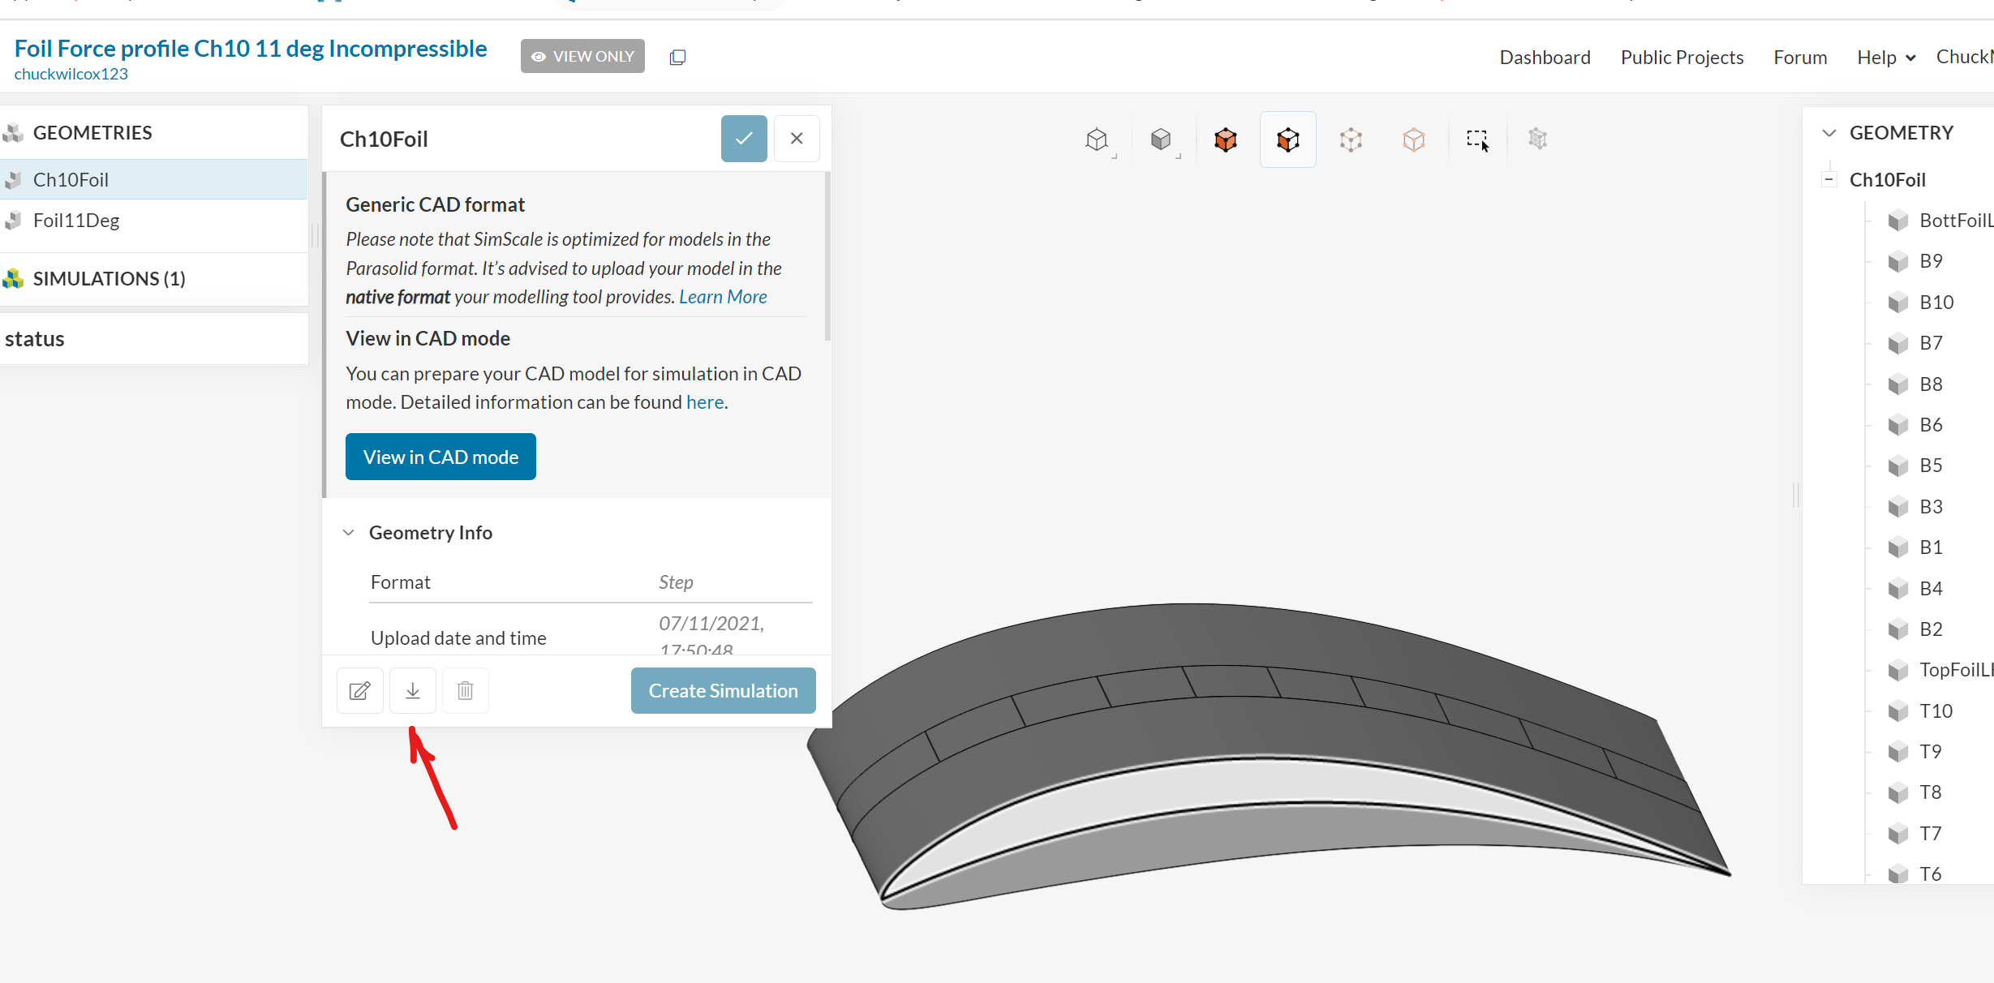Collapse the Geometry Info section
The width and height of the screenshot is (1994, 983).
point(349,533)
